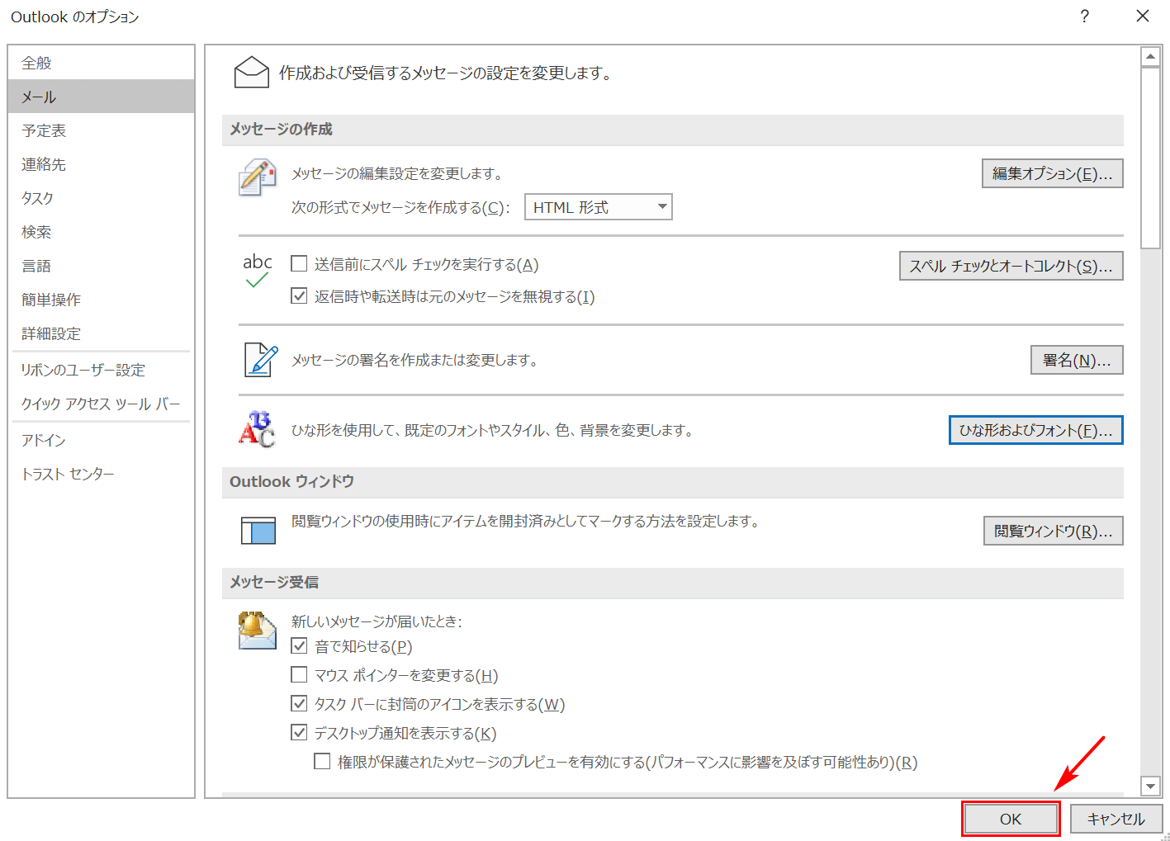Select メール category in sidebar
Screen dimensions: 1170x841
(x=102, y=97)
